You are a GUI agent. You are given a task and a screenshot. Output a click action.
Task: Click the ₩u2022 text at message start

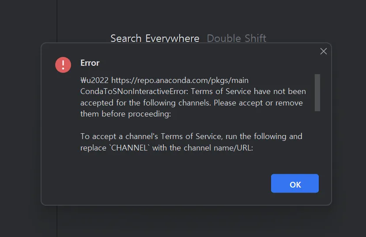[94, 80]
